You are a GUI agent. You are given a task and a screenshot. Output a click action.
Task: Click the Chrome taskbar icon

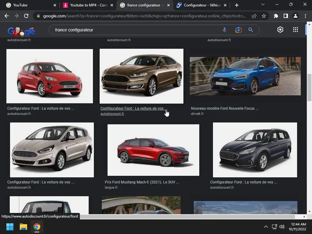pos(37,227)
